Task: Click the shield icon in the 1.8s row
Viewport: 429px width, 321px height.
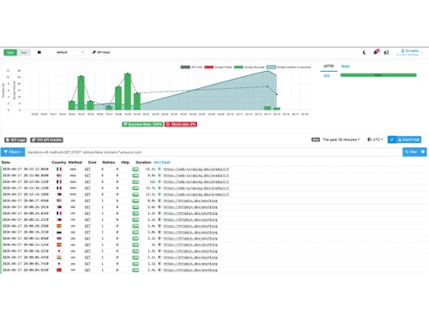Action: (x=160, y=232)
